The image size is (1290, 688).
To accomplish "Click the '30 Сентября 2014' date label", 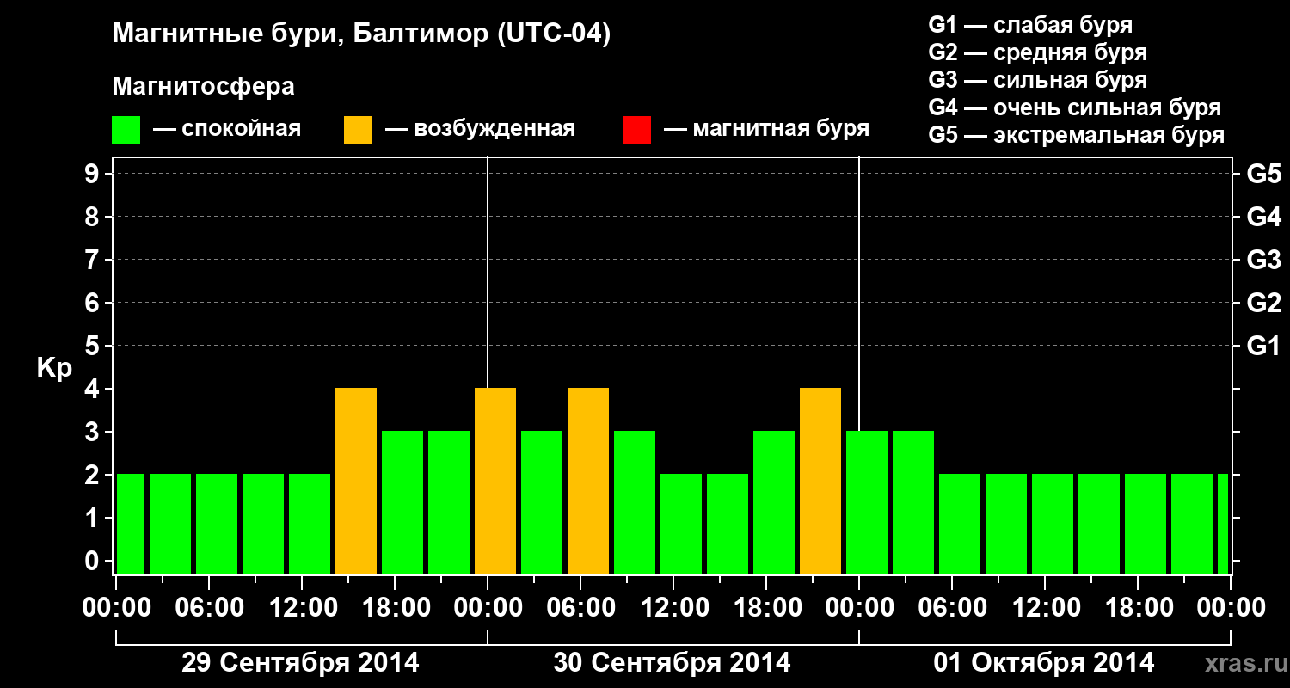I will click(x=672, y=662).
